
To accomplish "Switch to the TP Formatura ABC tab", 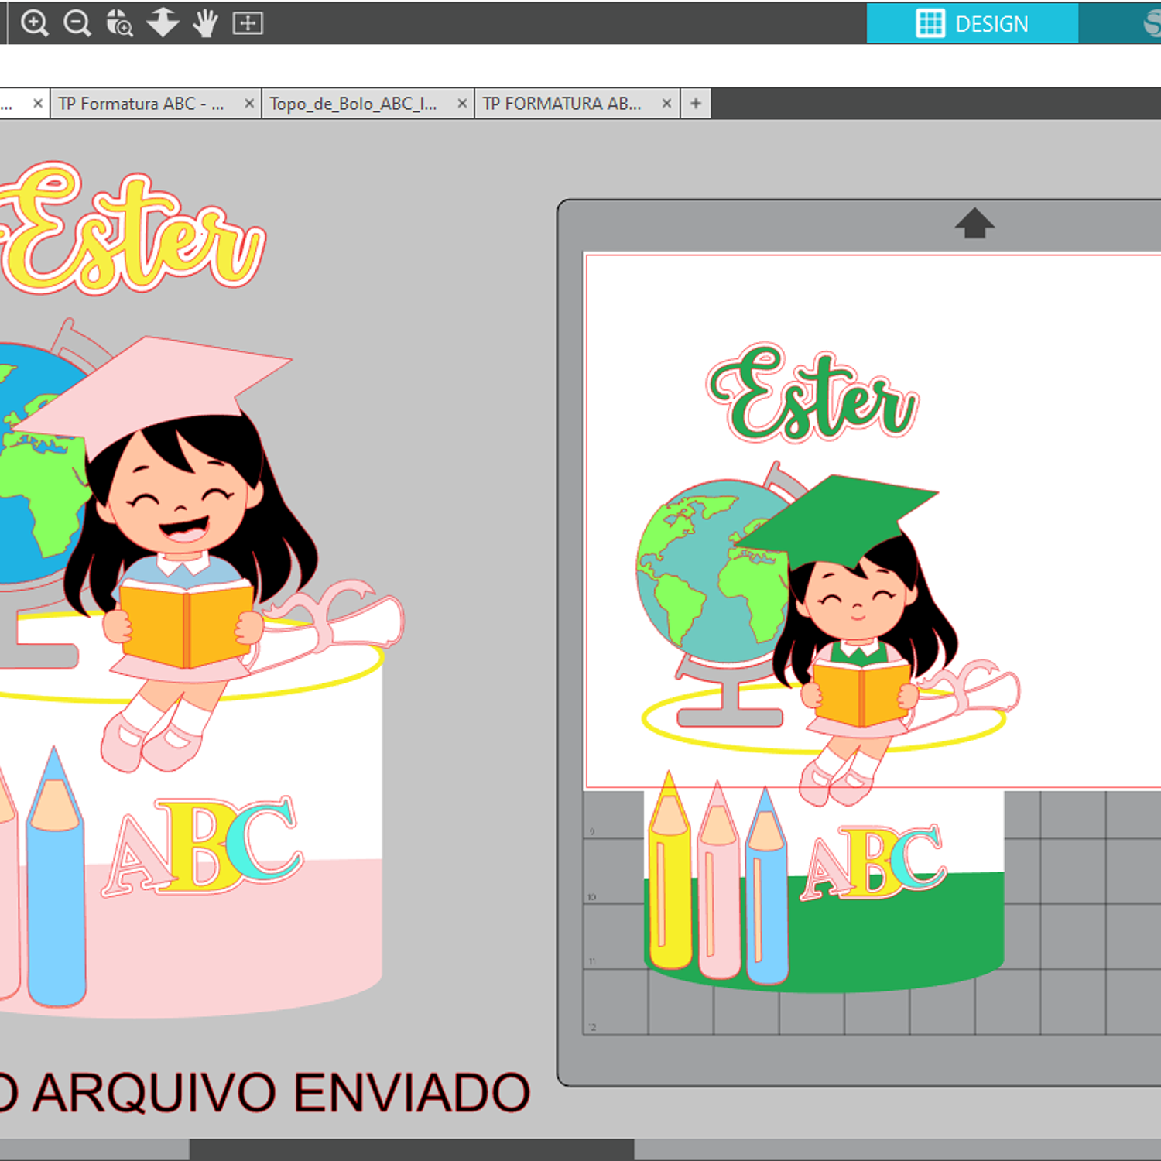I will pyautogui.click(x=141, y=104).
